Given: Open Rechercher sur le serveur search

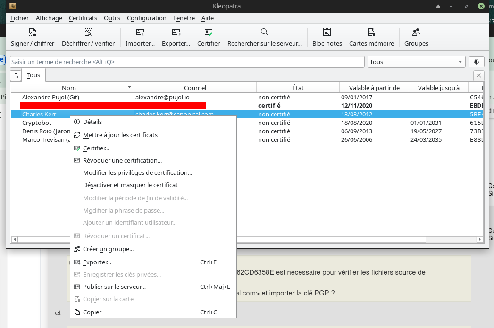Looking at the screenshot, I should 265,37.
